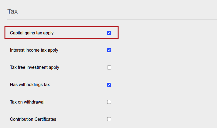Click the 'Interest income tax apply' label text
Screen dimensions: 217x128
pyautogui.click(x=34, y=50)
